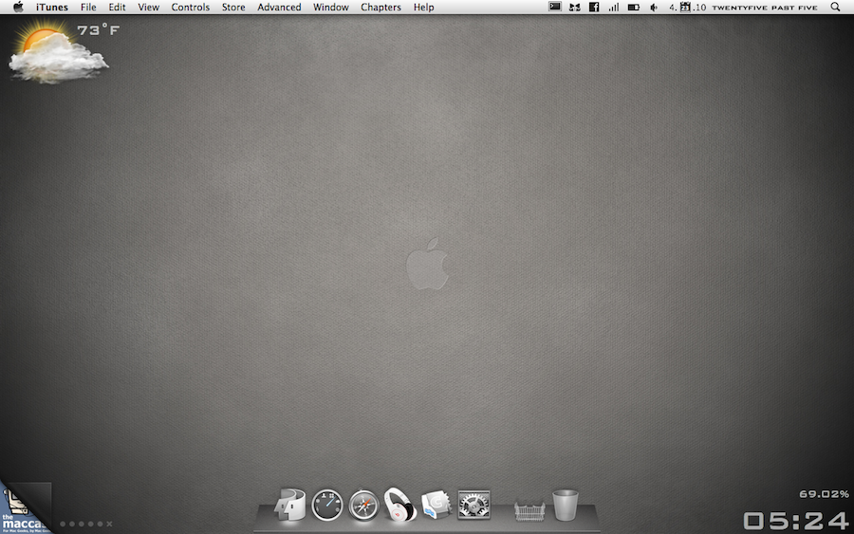Open the 'C' gear app icon in dock

click(x=436, y=505)
